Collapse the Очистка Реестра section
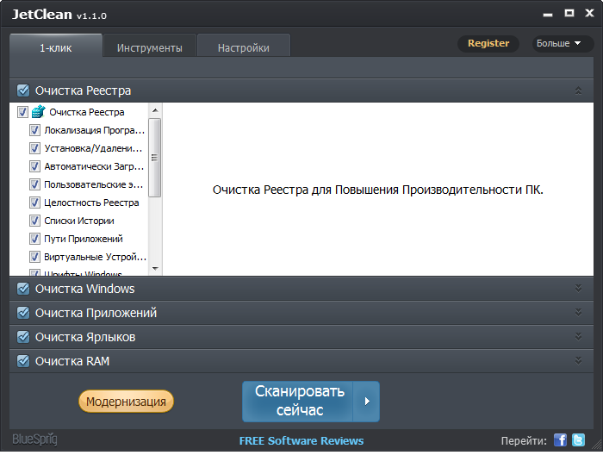This screenshot has height=455, width=603. click(578, 90)
